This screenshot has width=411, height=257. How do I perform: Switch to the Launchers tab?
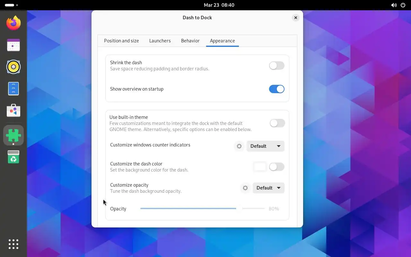[x=160, y=41]
